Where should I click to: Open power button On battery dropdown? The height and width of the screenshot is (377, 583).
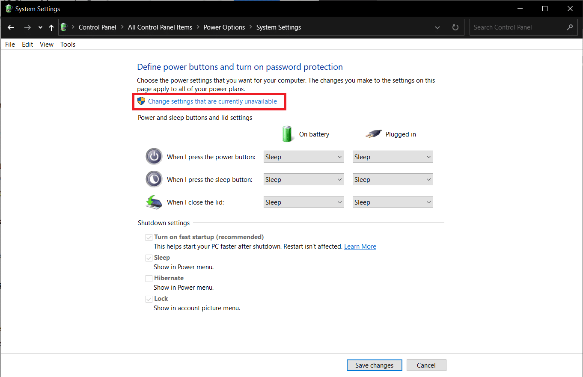coord(303,157)
